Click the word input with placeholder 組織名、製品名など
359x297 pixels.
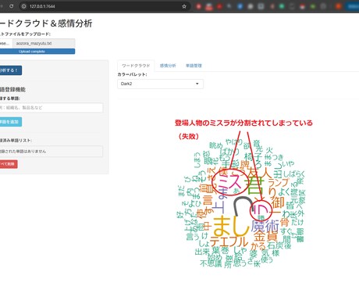coord(51,108)
